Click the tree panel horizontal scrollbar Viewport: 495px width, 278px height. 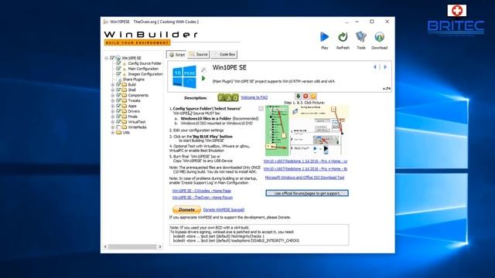(x=132, y=247)
